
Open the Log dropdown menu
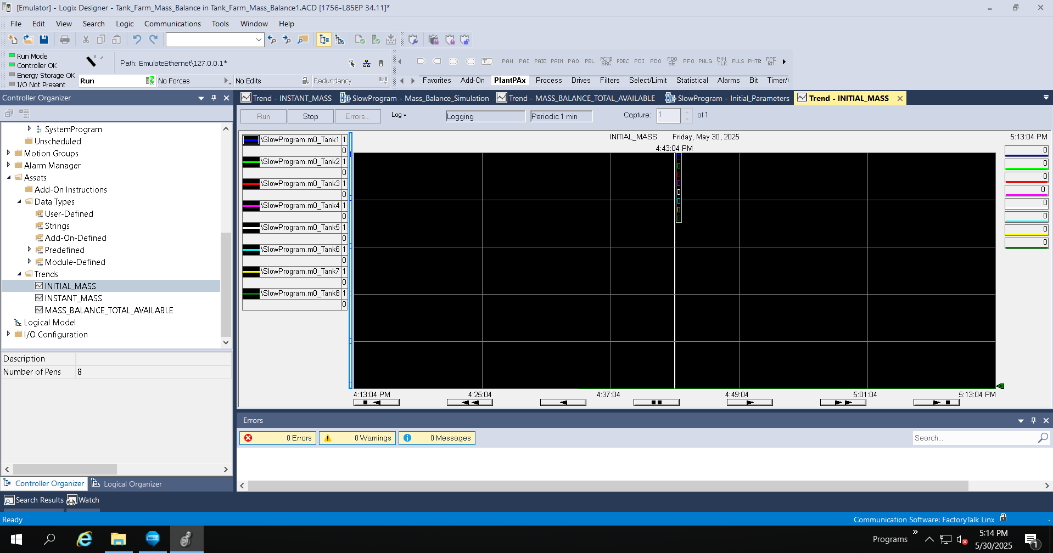[399, 115]
